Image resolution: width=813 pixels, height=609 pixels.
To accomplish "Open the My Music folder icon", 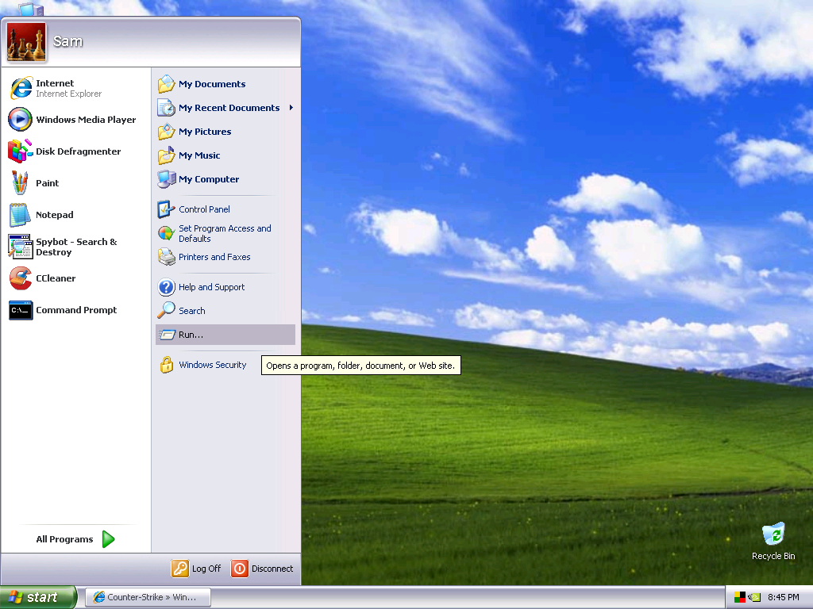I will click(167, 155).
